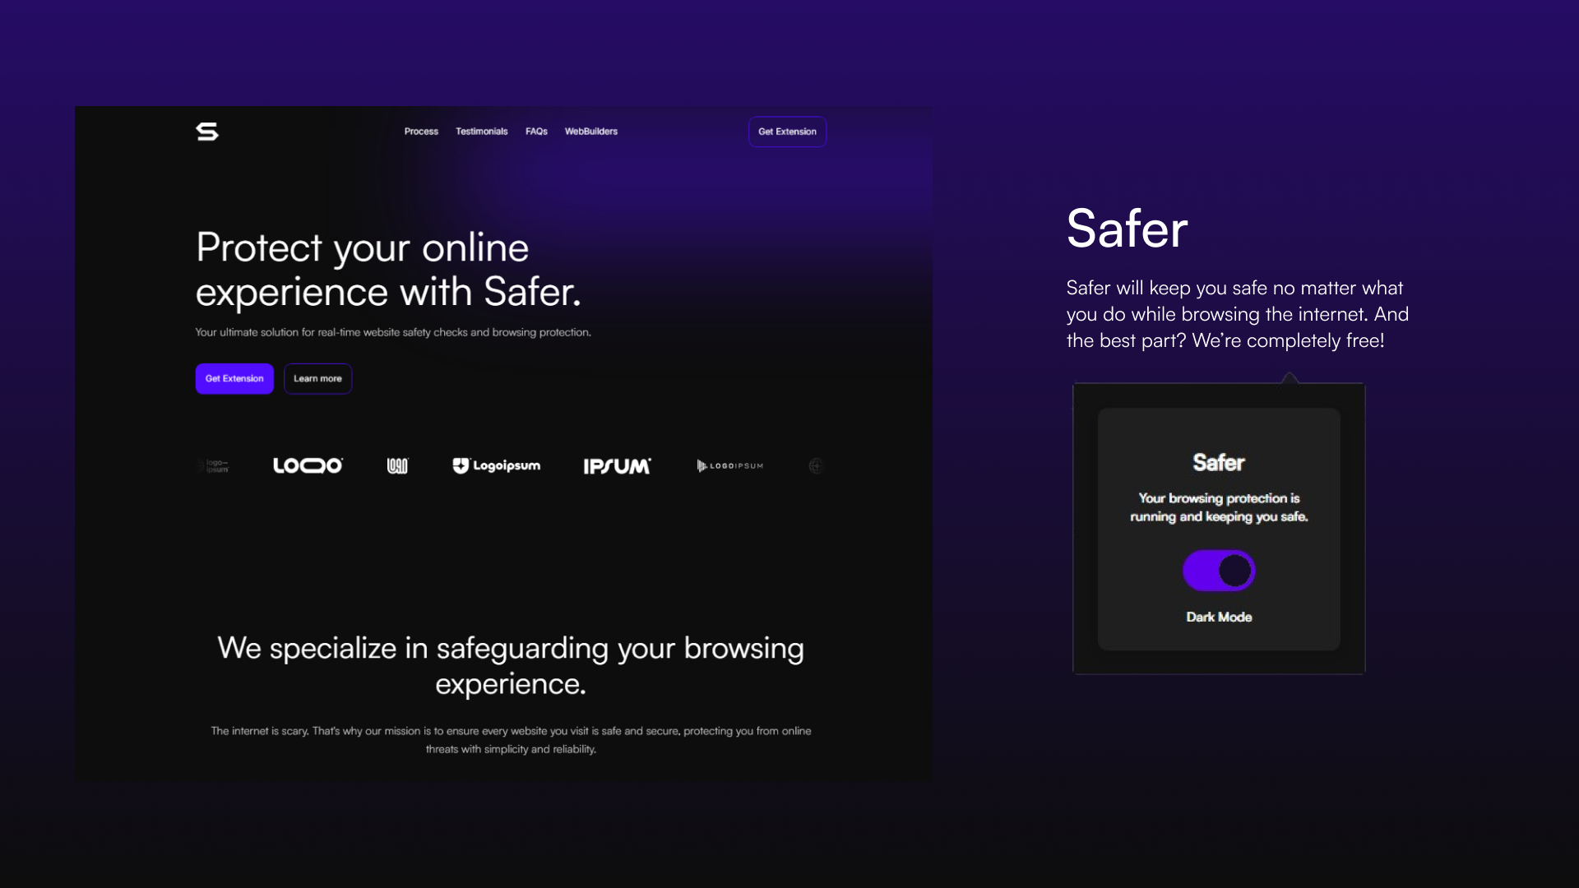Open the FAQs nav link

536,132
